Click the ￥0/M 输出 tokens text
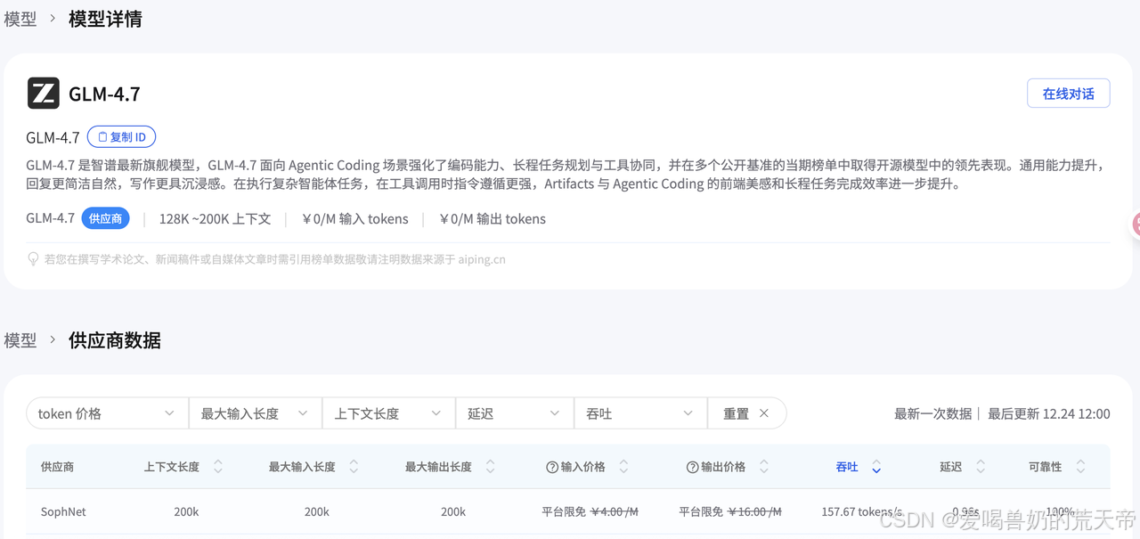 point(493,218)
